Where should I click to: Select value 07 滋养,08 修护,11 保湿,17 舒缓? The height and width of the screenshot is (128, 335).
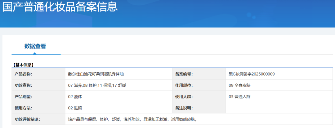(97, 85)
